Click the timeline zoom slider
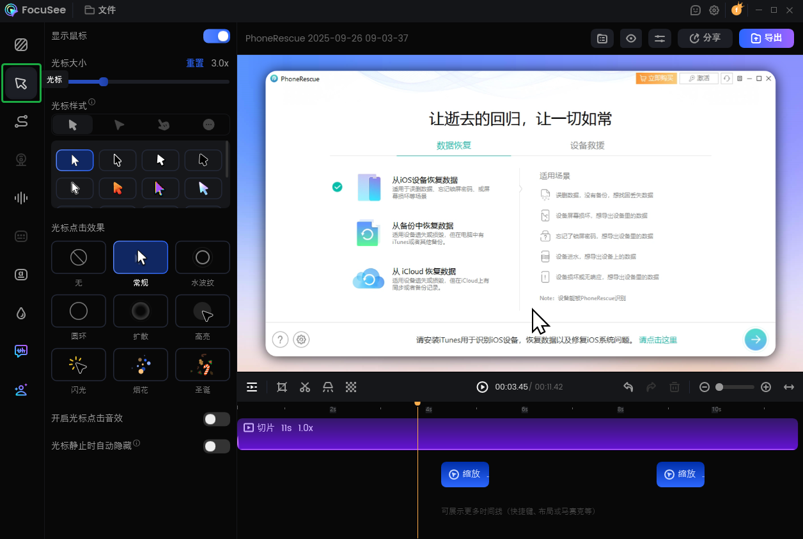The width and height of the screenshot is (803, 539). [735, 387]
